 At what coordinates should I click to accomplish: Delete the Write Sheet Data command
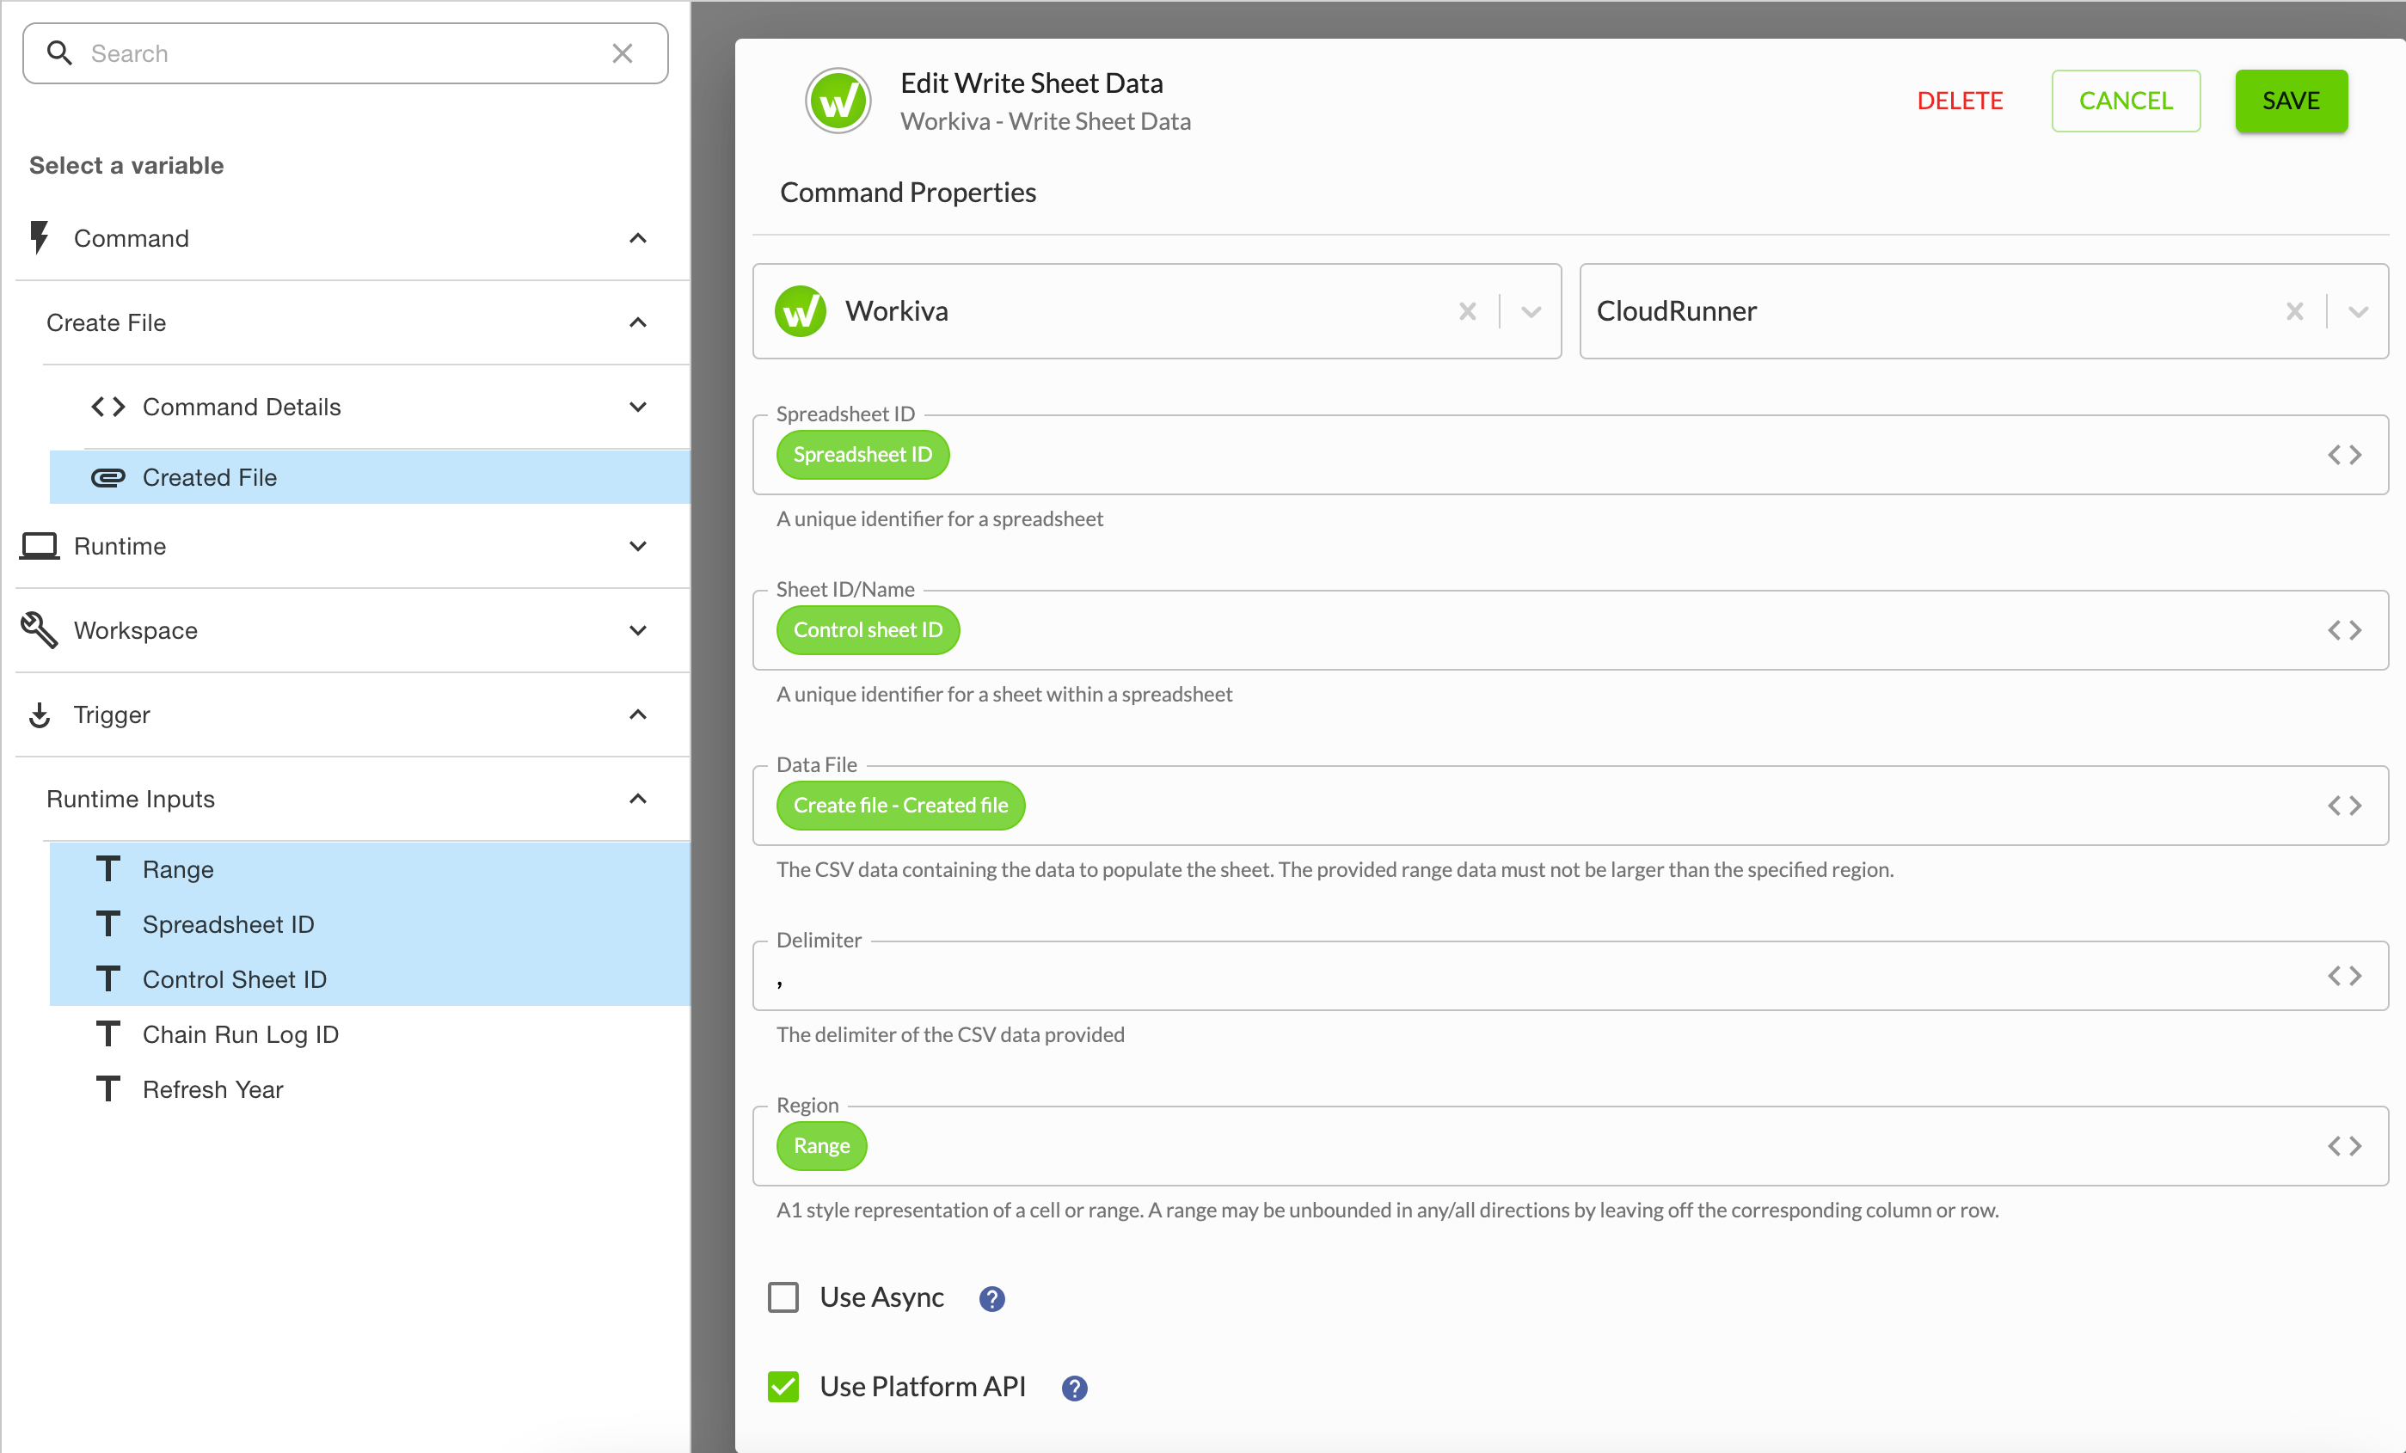(1960, 101)
